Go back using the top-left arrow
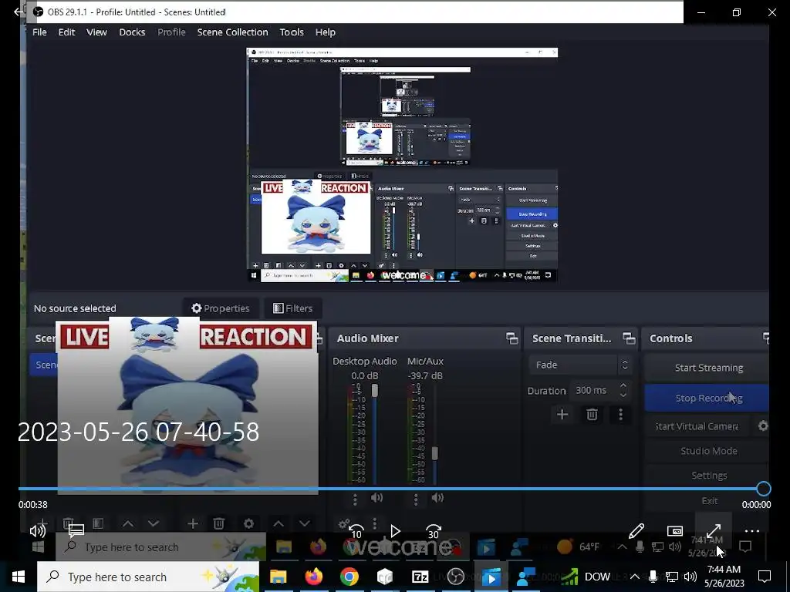Viewport: 790px width, 592px height. point(19,12)
